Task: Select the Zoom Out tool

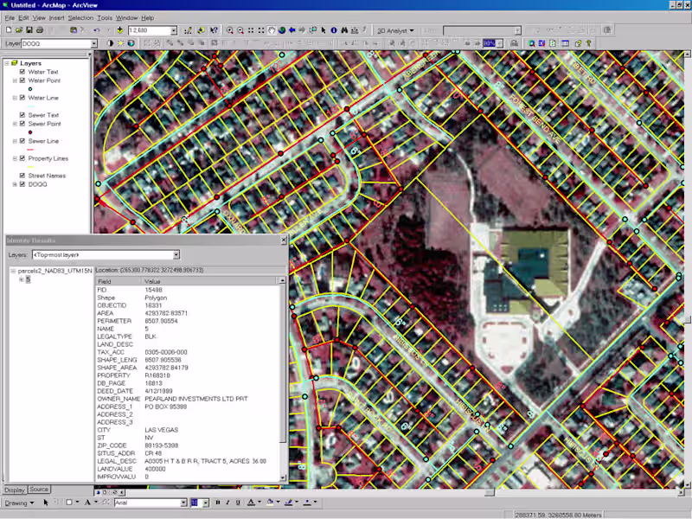Action: click(x=240, y=31)
